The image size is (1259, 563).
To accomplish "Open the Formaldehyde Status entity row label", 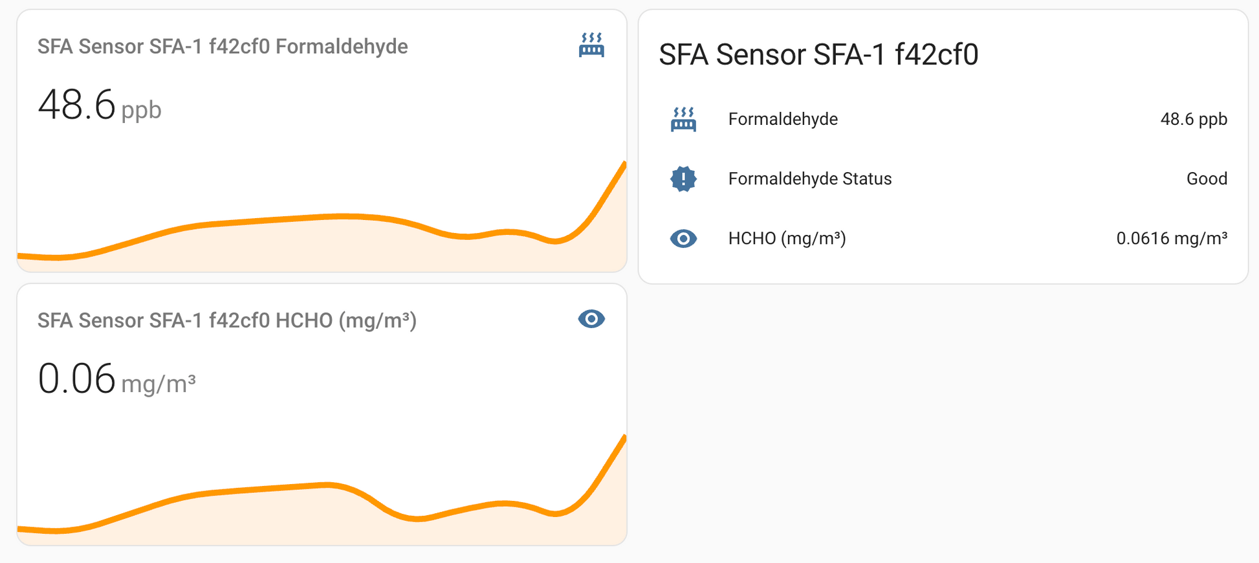I will pos(810,179).
